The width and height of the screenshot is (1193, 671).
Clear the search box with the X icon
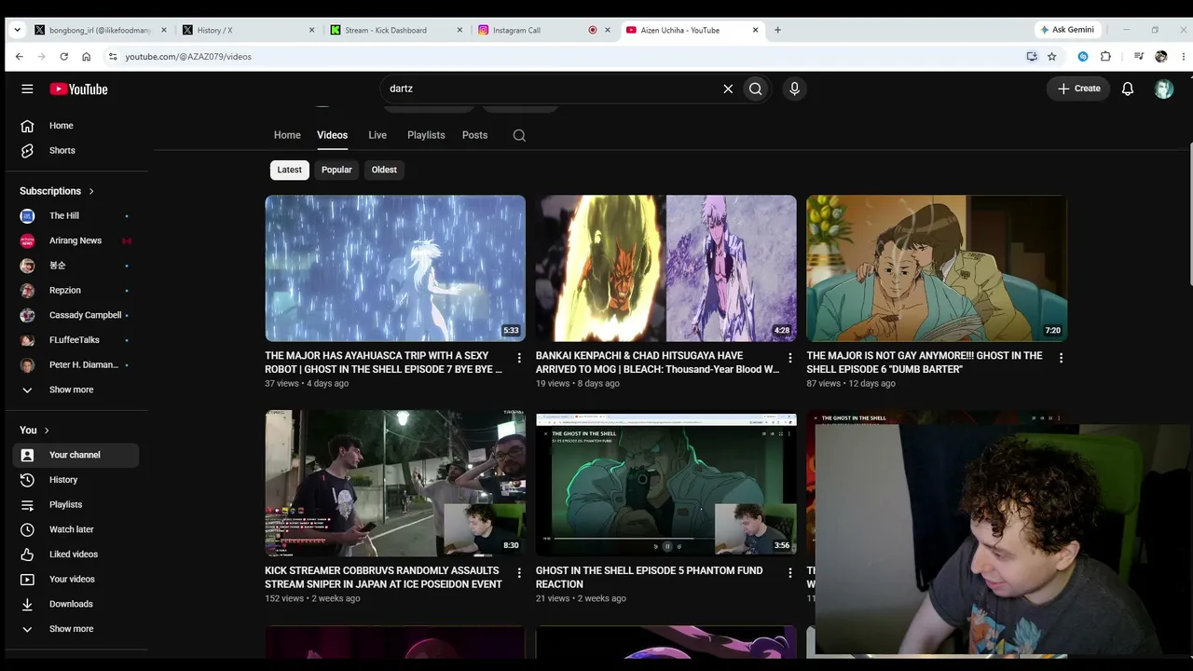point(728,89)
